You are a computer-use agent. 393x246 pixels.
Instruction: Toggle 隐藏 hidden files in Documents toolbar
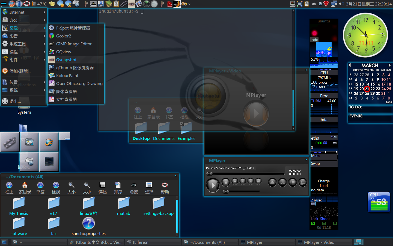134,188
